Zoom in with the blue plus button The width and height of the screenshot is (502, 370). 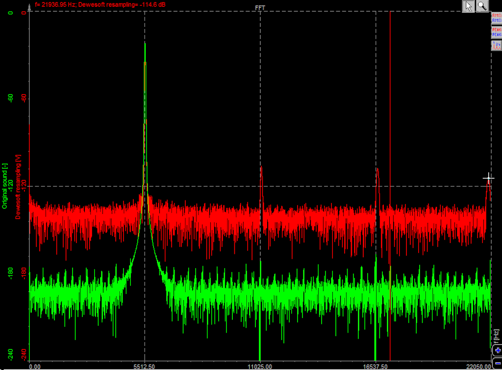point(498,350)
